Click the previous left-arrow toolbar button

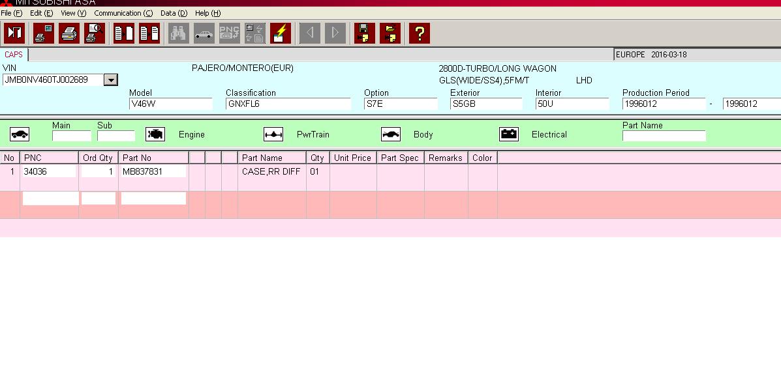pyautogui.click(x=310, y=33)
